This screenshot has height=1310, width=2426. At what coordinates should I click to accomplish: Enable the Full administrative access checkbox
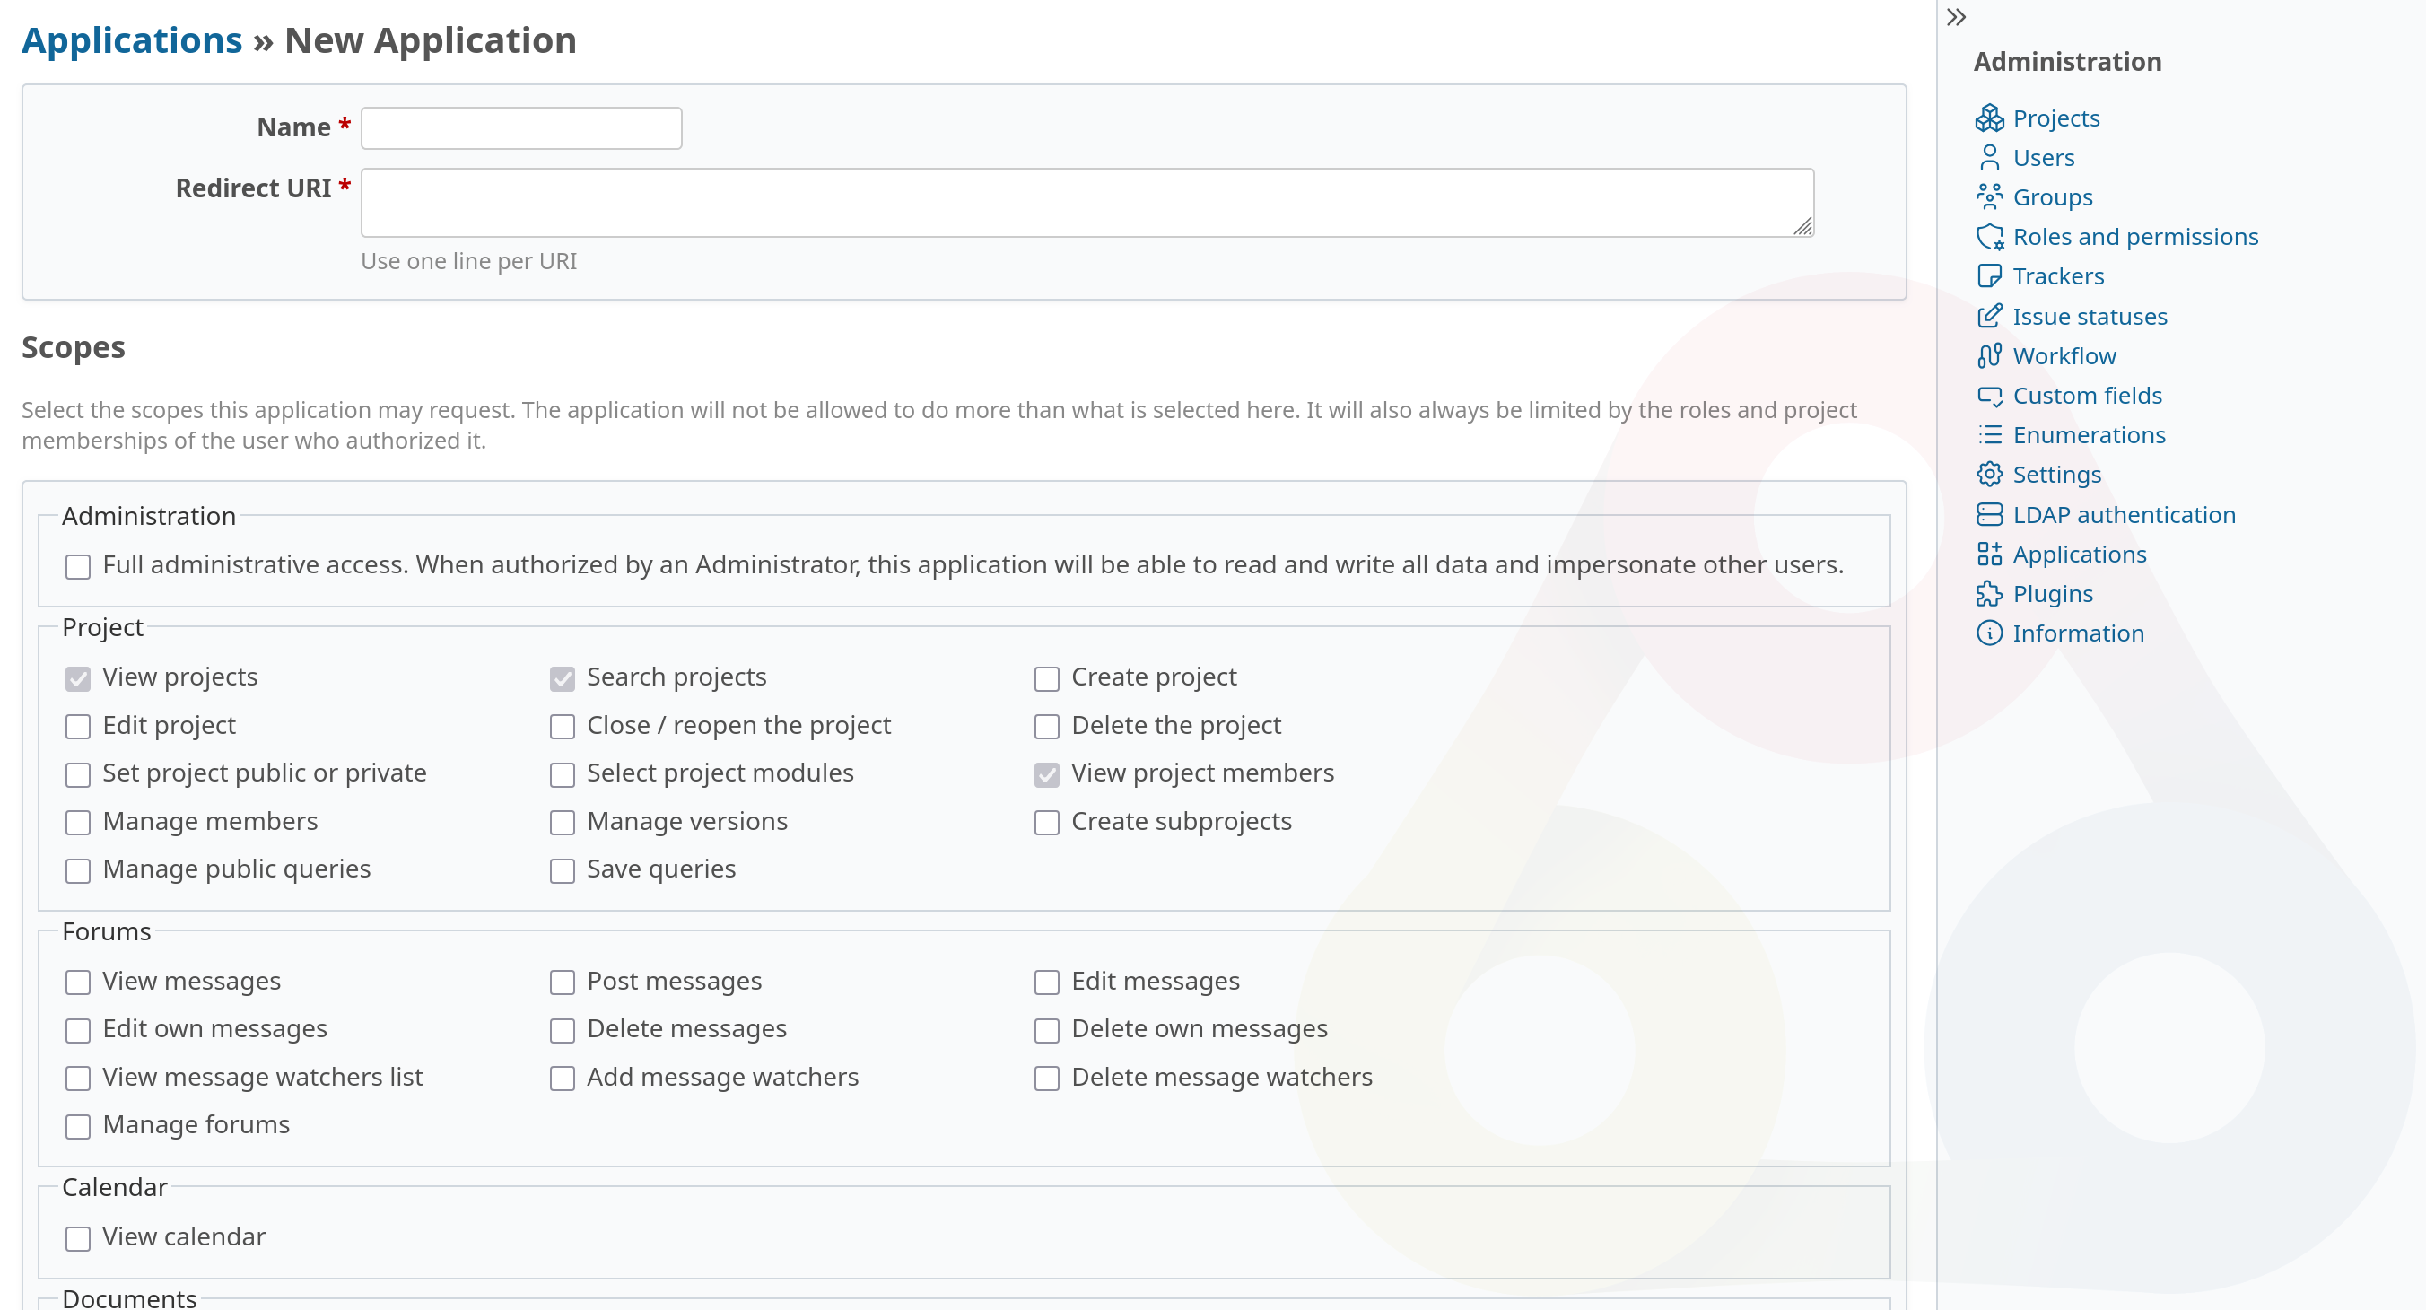78,566
